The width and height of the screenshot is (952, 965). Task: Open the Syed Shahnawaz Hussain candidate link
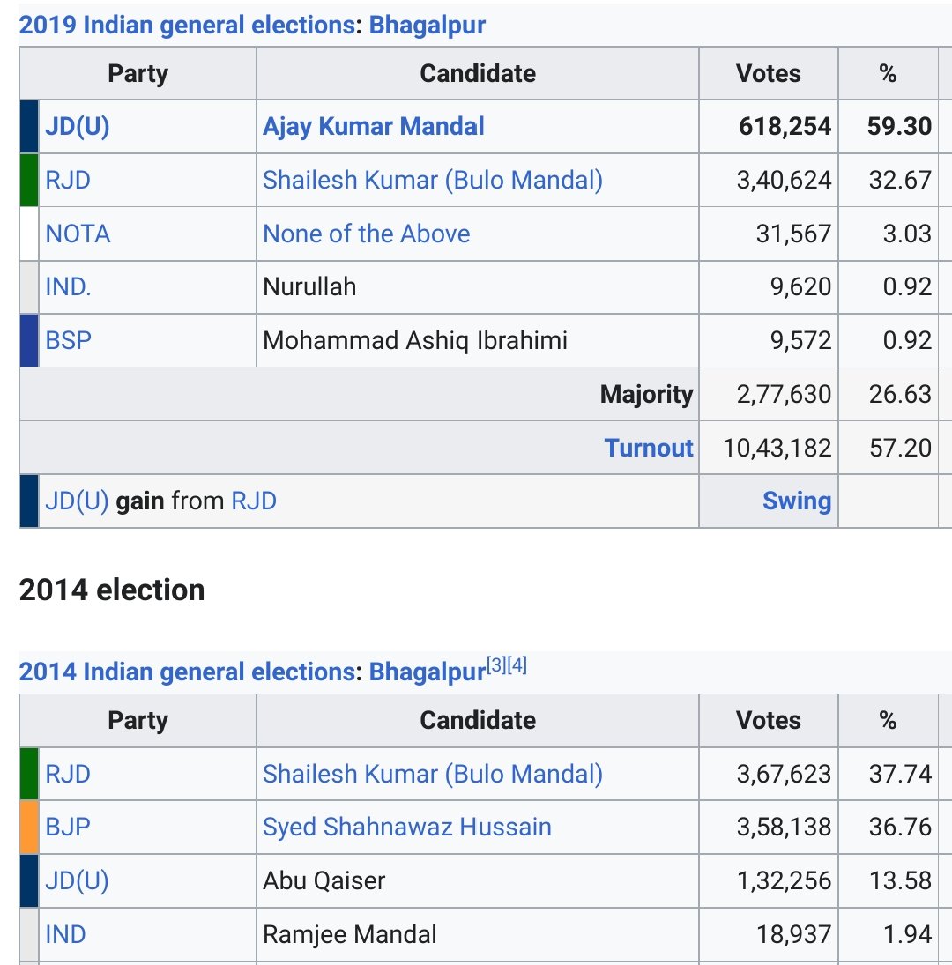406,828
